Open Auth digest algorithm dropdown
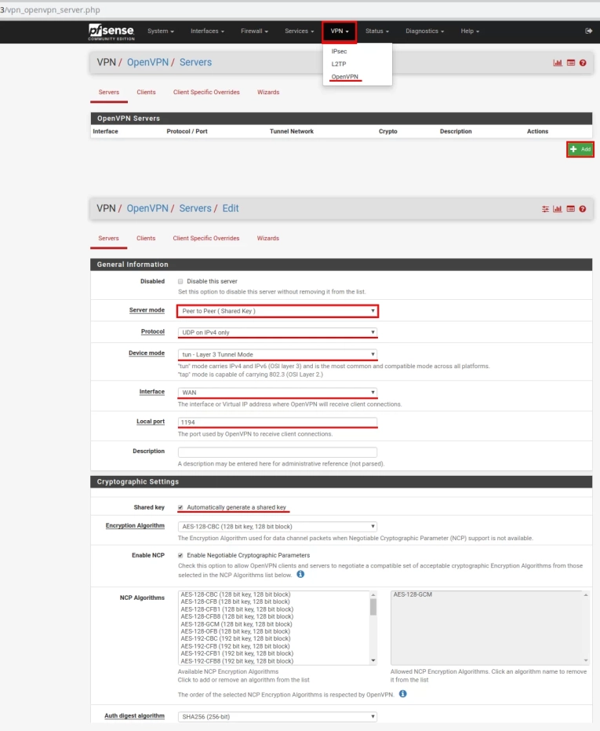This screenshot has width=600, height=731. pyautogui.click(x=278, y=717)
